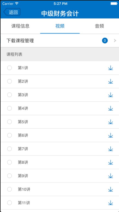
Task: Download lecture 第9讲 with arrow icon
Action: pos(111,176)
